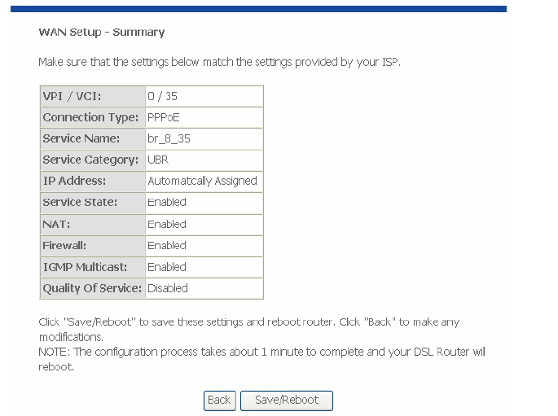
Task: Select the Firewall label cell
Action: coord(91,245)
